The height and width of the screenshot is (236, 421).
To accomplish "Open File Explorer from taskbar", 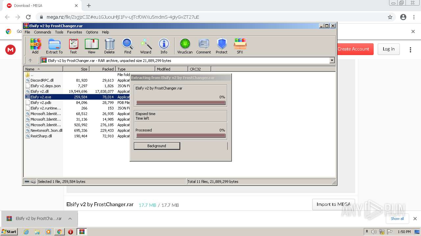I will (37, 232).
